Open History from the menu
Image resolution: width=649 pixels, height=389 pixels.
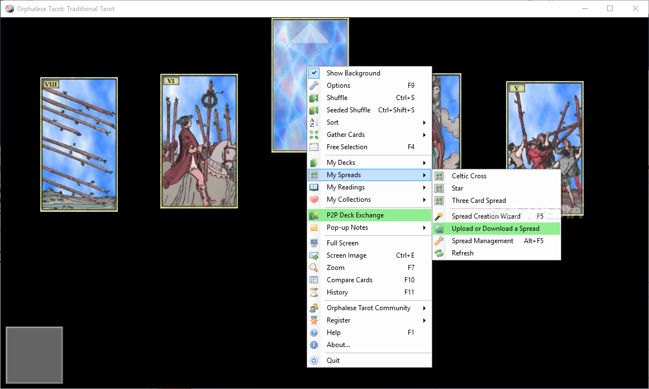369,292
